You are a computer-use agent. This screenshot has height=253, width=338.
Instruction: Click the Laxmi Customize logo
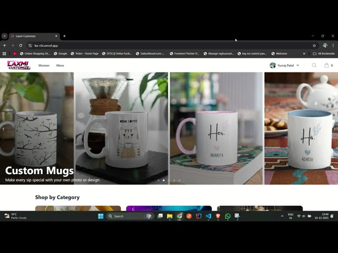pos(18,65)
